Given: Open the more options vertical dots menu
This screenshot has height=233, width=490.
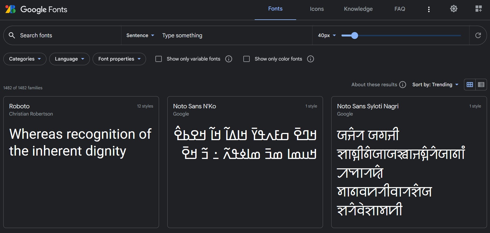Looking at the screenshot, I should point(429,9).
